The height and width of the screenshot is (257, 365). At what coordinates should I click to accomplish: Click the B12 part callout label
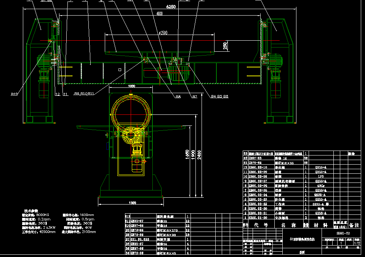click(14, 94)
